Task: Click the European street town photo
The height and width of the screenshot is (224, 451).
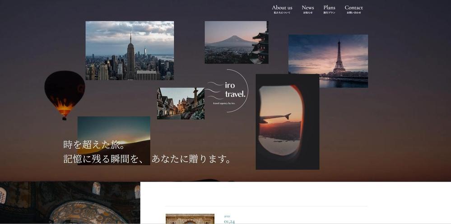Action: click(x=181, y=103)
